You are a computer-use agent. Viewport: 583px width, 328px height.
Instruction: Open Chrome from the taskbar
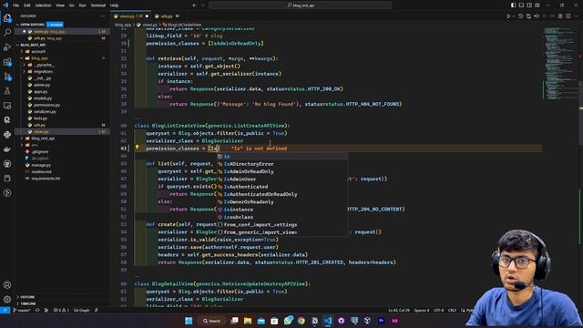[302, 321]
